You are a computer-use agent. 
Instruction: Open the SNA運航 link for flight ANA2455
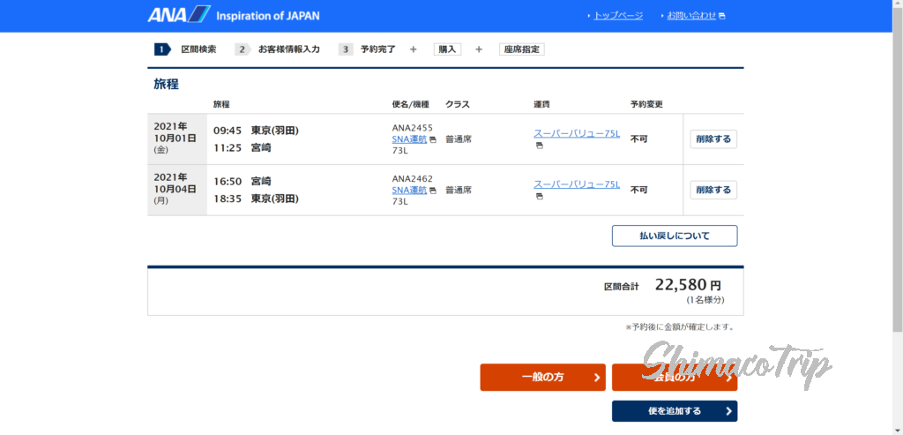409,139
